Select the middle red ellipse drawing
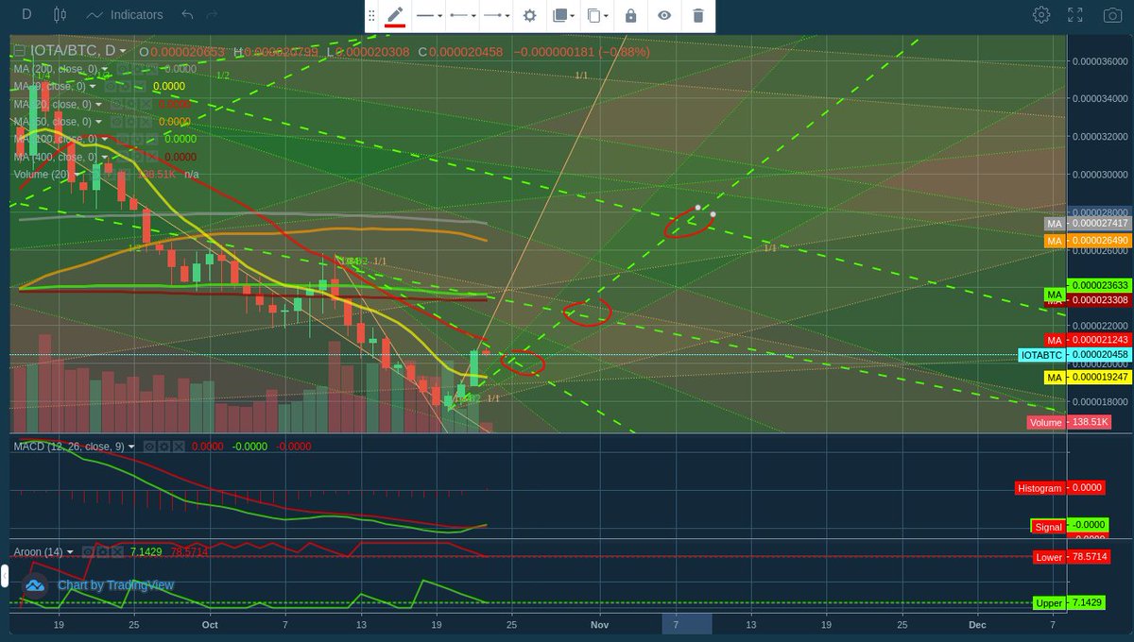 (587, 313)
